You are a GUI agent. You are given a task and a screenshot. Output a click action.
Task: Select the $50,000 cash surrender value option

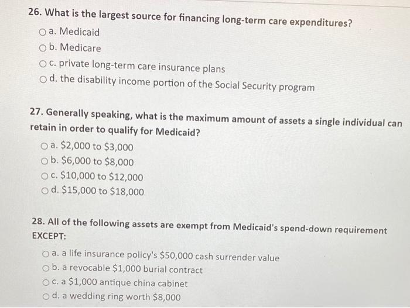(46, 254)
